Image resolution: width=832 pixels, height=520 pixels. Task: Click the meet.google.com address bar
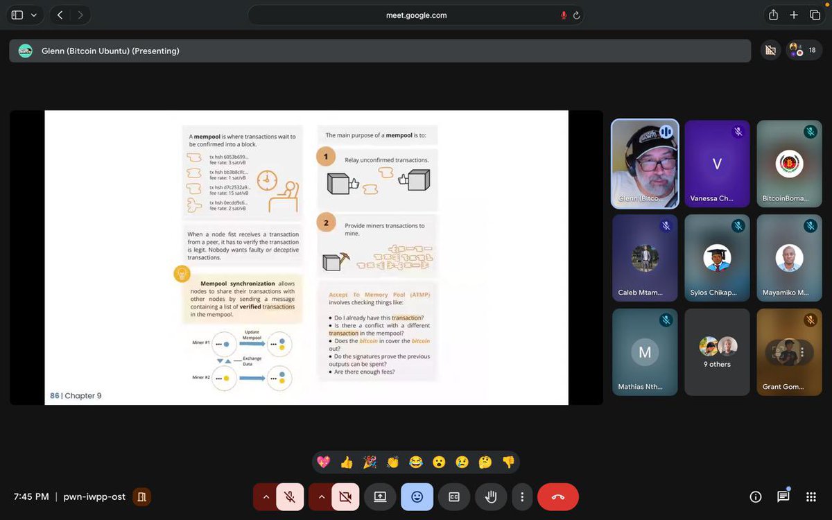(x=416, y=15)
